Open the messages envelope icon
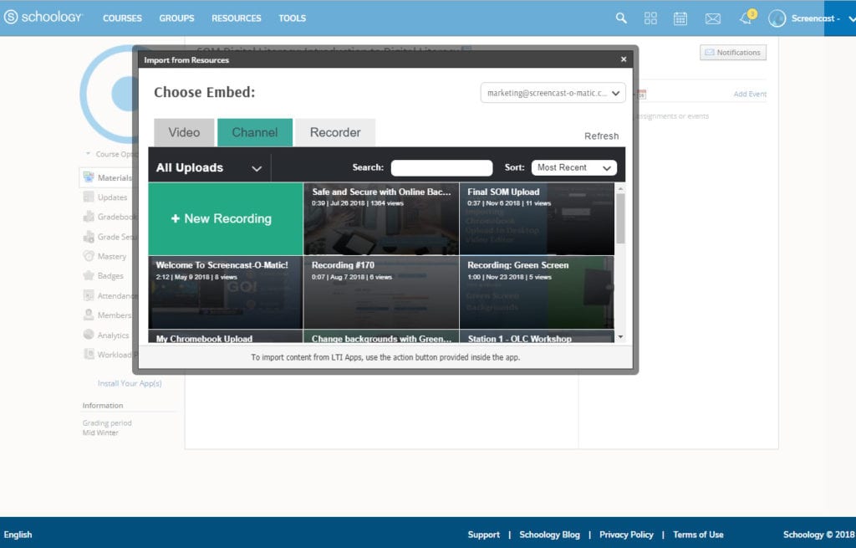Screen dimensions: 856x548 712,18
